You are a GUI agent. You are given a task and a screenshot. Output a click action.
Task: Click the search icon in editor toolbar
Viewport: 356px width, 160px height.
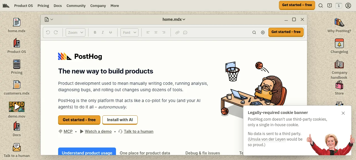254,32
